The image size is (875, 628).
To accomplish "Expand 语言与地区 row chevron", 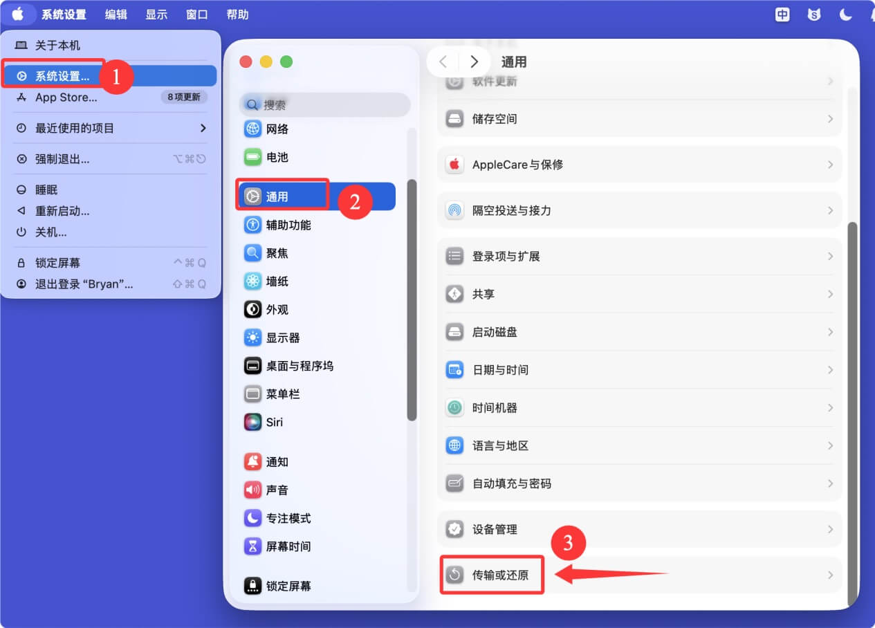I will coord(830,446).
